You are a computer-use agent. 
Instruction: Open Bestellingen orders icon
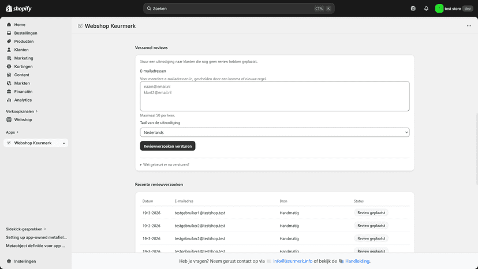9,33
